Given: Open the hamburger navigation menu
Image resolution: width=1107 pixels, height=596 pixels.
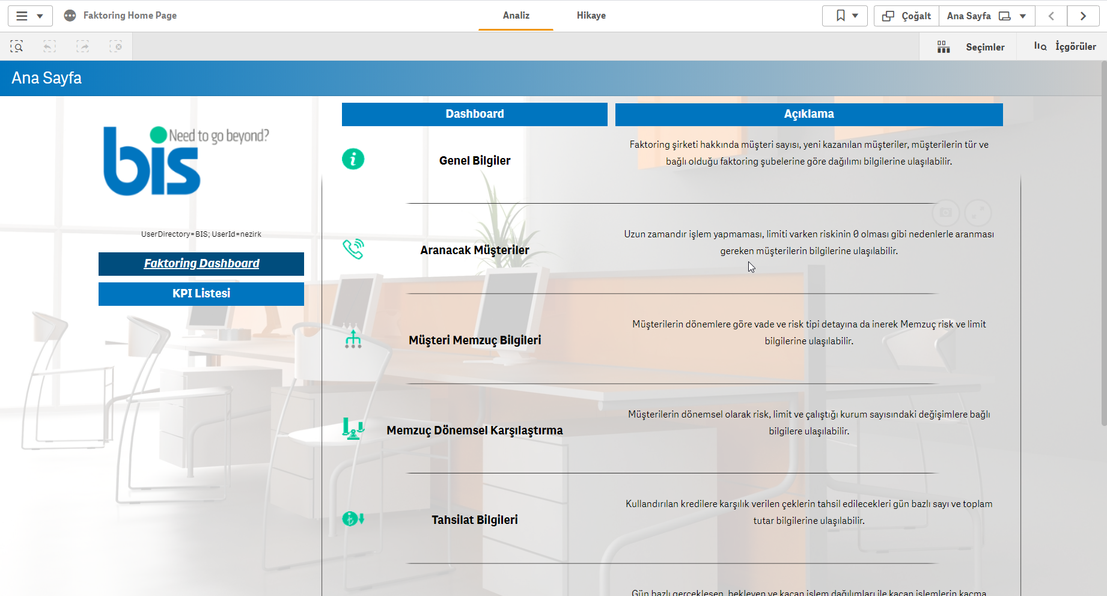Looking at the screenshot, I should [22, 16].
